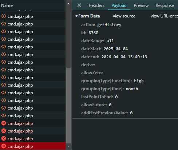178x150 pixels.
Task: Click the request list scrollbar thumb
Action: [x=68, y=106]
